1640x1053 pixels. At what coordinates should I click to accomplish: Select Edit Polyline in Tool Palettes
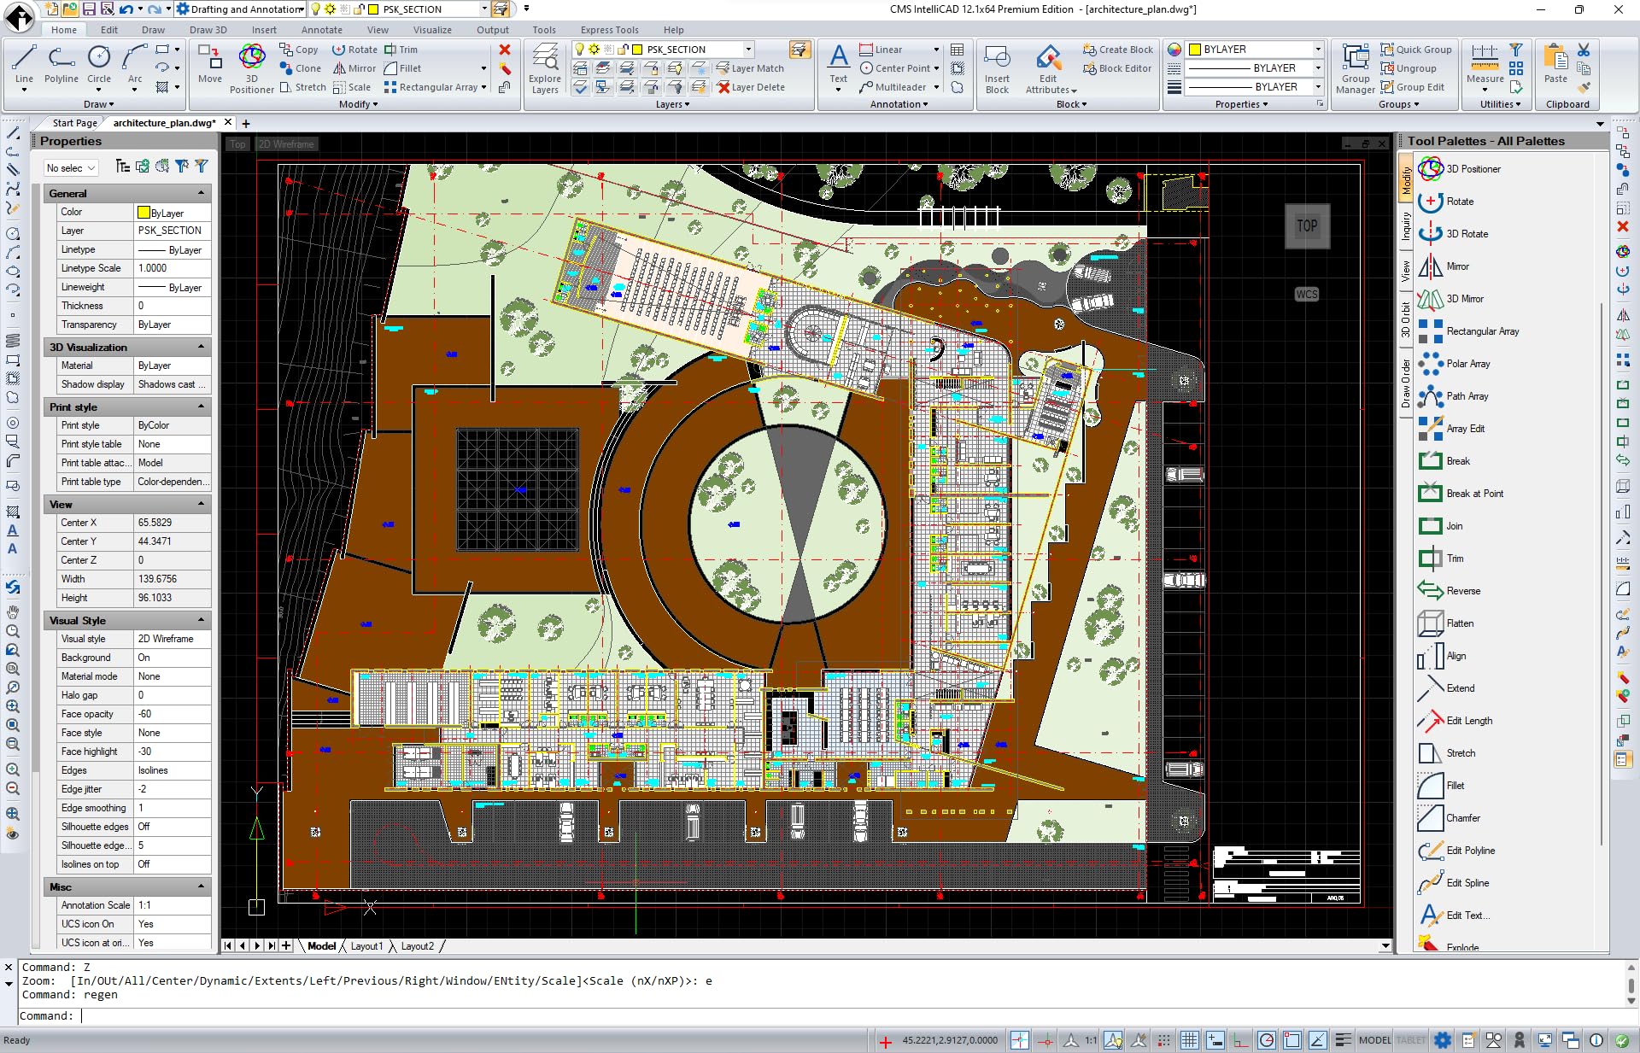point(1456,851)
